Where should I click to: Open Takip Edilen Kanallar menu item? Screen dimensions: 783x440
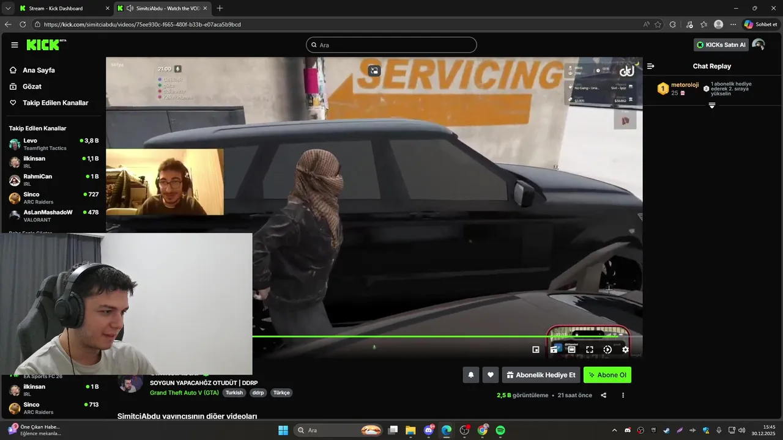tap(55, 103)
